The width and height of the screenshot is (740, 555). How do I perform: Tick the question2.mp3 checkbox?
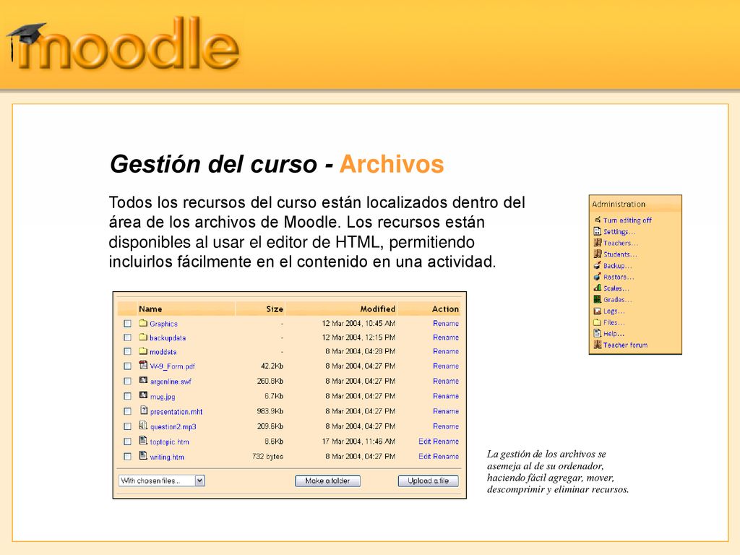pyautogui.click(x=127, y=426)
